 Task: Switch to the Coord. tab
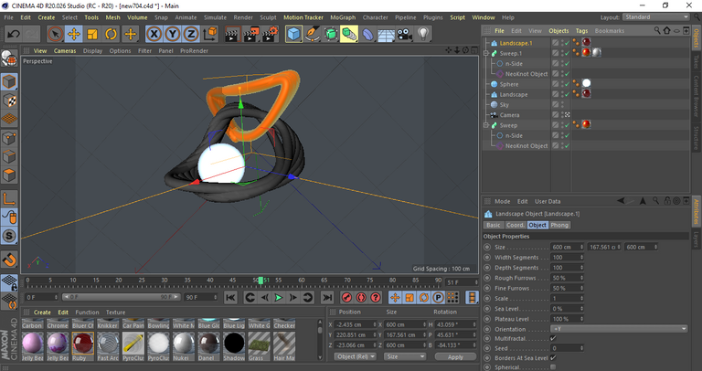click(x=515, y=225)
